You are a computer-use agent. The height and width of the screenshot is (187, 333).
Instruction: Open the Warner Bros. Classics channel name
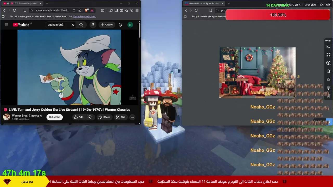pos(26,116)
